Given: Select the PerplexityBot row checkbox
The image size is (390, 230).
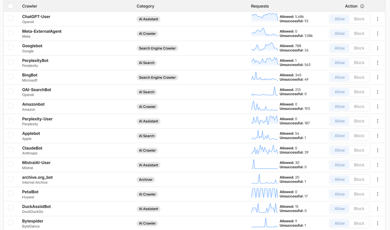Looking at the screenshot, I should pos(11,62).
